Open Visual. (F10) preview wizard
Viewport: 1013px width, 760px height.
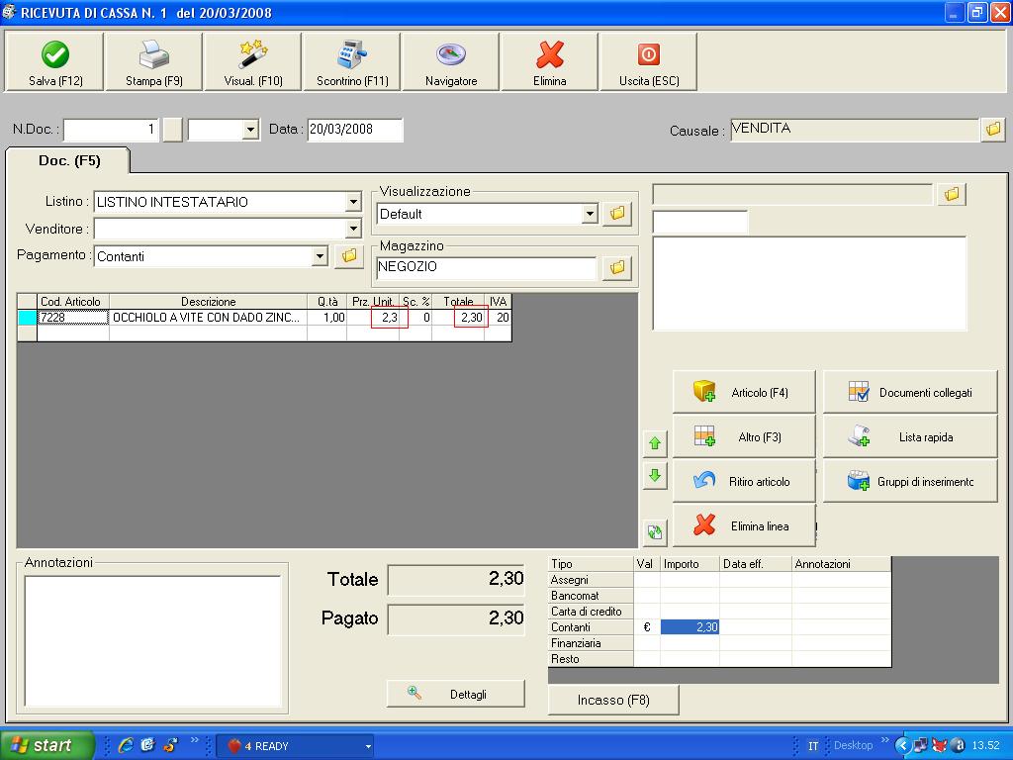click(253, 62)
